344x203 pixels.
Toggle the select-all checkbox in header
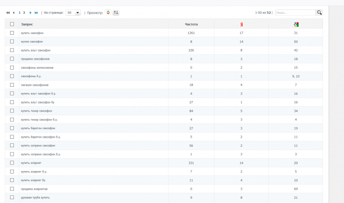tap(12, 24)
